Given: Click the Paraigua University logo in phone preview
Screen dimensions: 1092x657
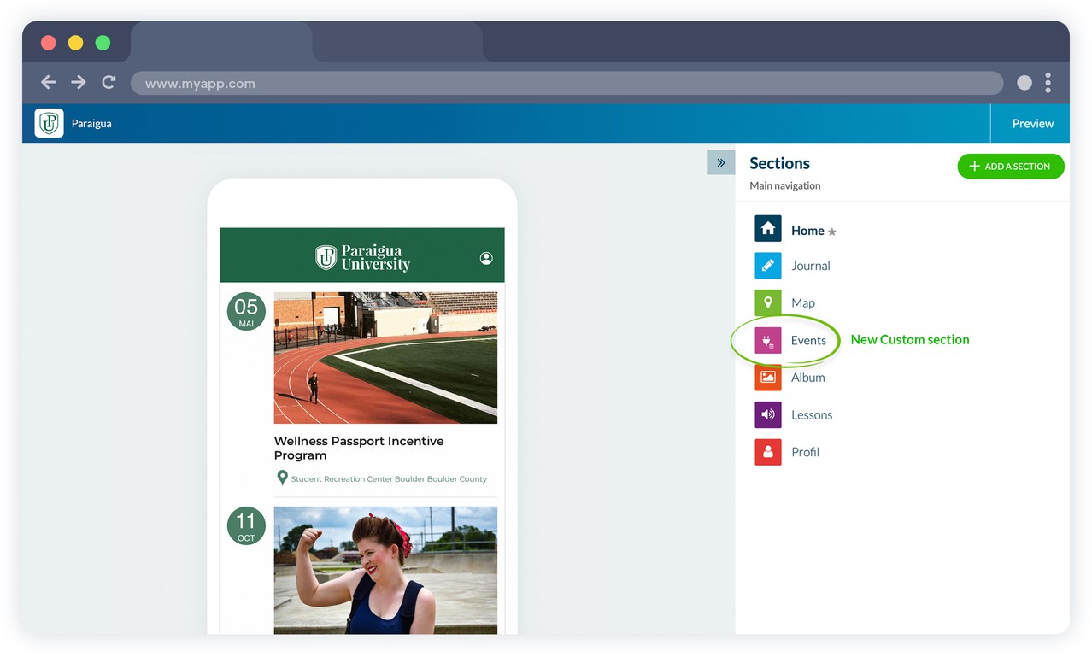Looking at the screenshot, I should pos(363,257).
